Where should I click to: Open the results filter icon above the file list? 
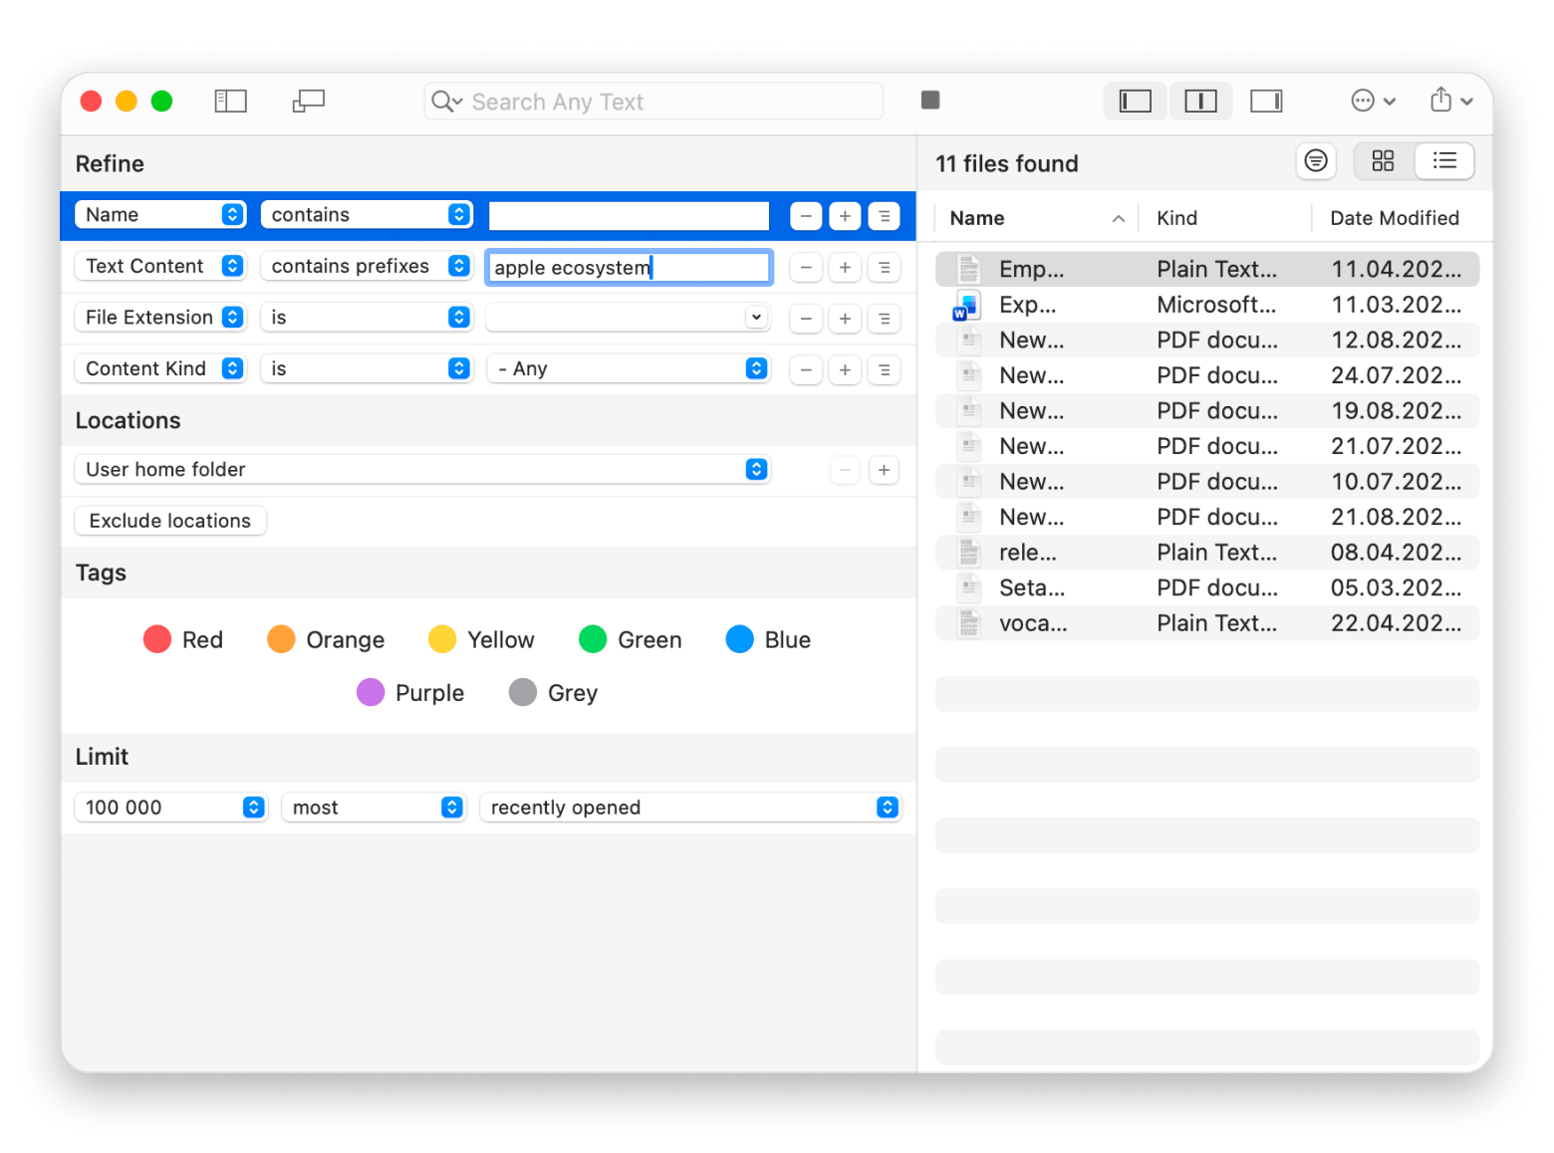(1316, 160)
